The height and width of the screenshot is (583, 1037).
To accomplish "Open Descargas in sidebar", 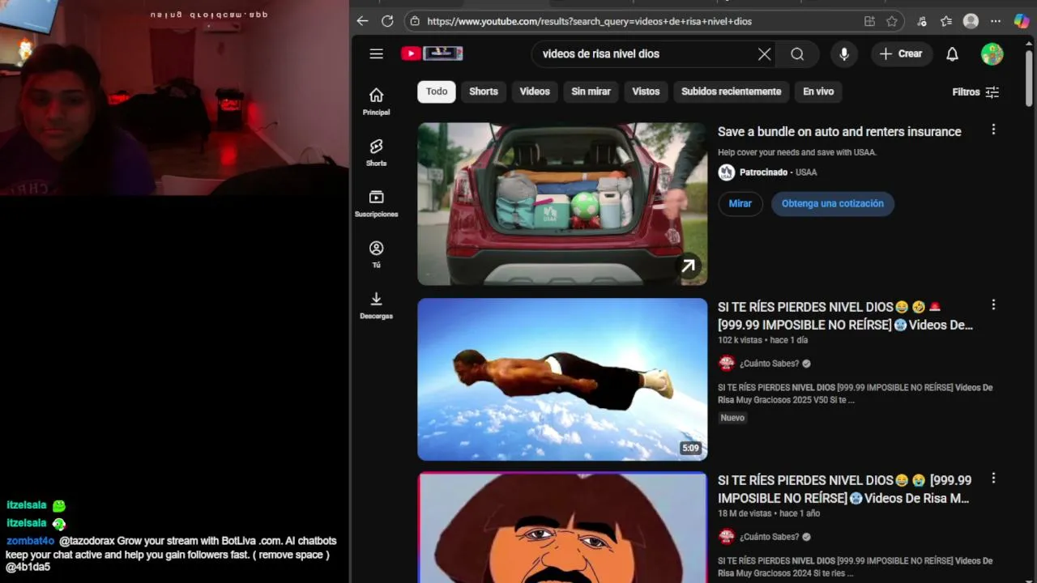I will coord(376,305).
